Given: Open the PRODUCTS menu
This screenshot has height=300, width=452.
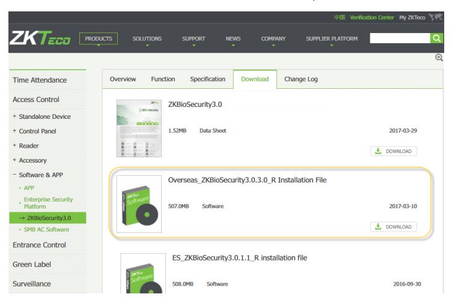Looking at the screenshot, I should pos(99,38).
